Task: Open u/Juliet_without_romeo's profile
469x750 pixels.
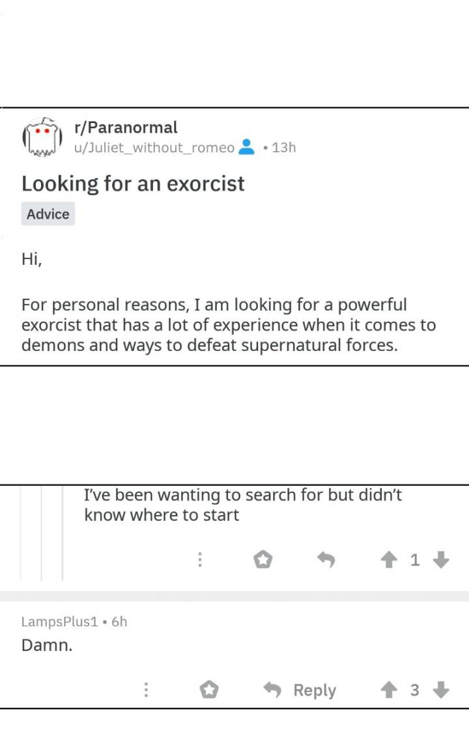Action: coord(154,148)
